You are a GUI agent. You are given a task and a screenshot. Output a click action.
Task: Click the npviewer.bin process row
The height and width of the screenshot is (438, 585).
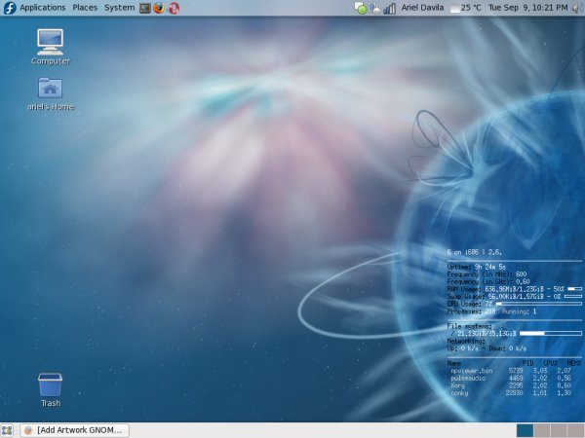[511, 371]
